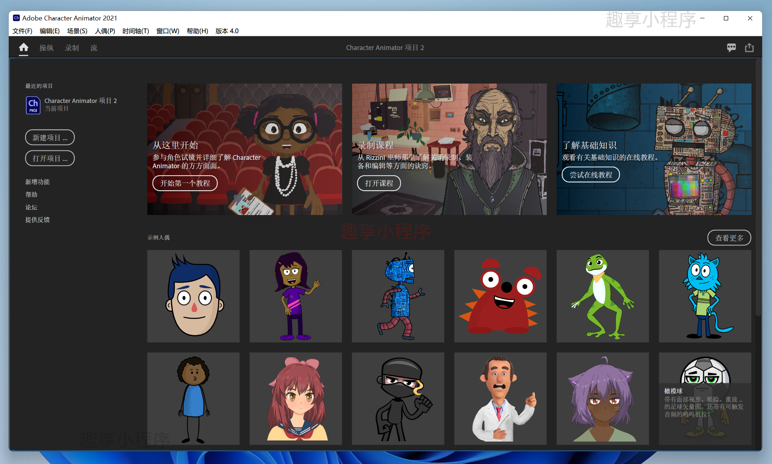The image size is (772, 464).
Task: Select the stick figure boy puppet
Action: click(x=193, y=398)
